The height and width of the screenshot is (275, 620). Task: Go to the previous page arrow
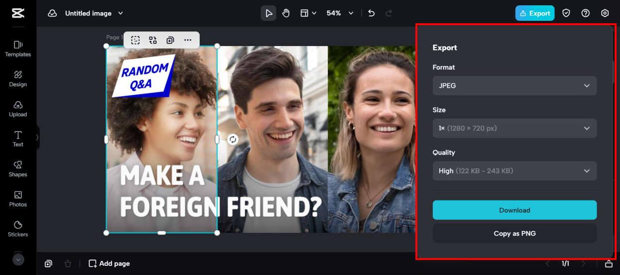point(548,263)
